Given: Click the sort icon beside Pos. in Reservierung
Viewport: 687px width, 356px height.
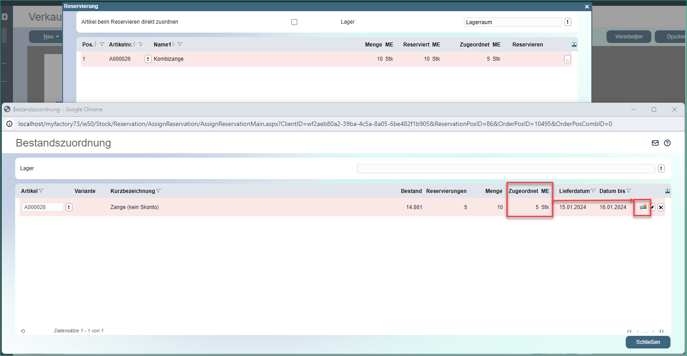Looking at the screenshot, I should click(96, 45).
